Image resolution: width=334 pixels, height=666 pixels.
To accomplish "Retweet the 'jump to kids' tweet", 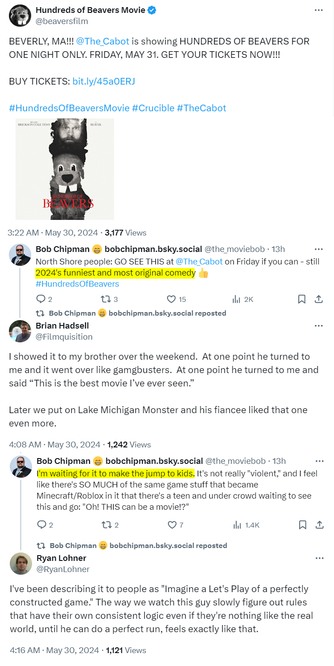I will point(106,525).
